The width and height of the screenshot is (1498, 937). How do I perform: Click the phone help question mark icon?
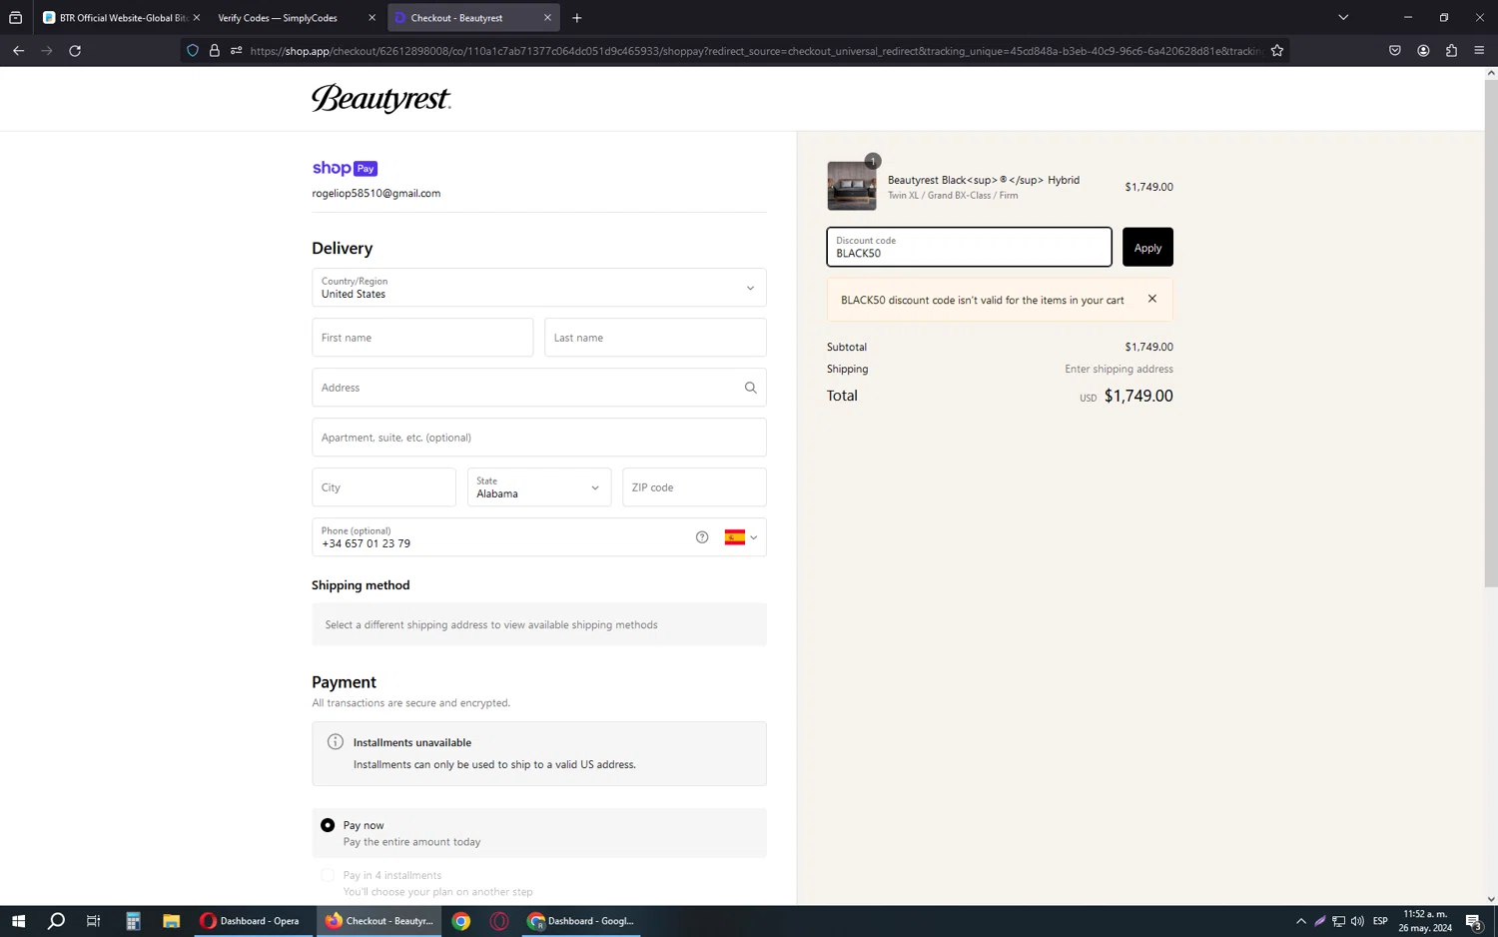pos(702,537)
